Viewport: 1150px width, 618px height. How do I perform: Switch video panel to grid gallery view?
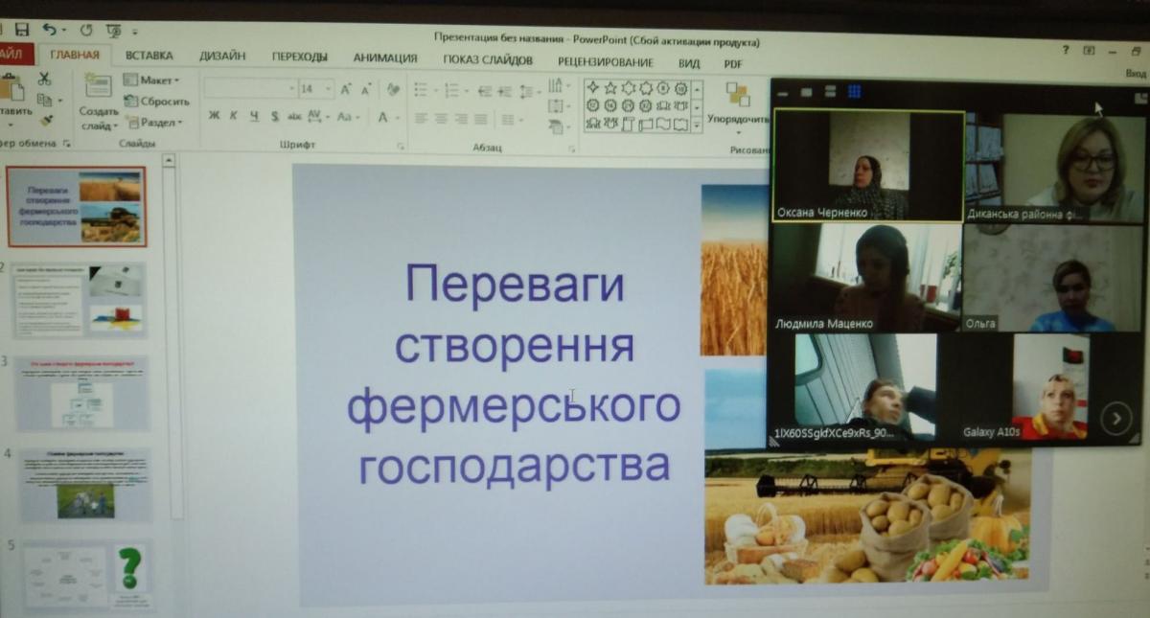(x=854, y=92)
